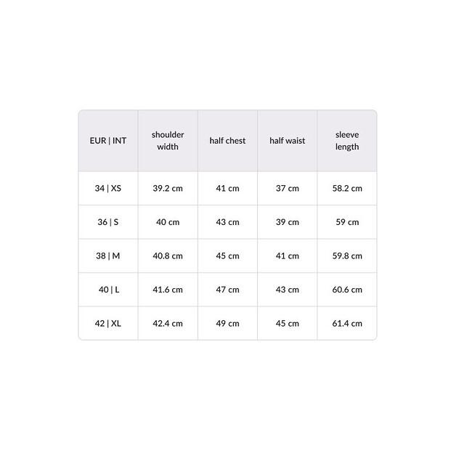456x450 pixels.
Task: Click the 37 cm half waist value
Action: click(x=288, y=189)
